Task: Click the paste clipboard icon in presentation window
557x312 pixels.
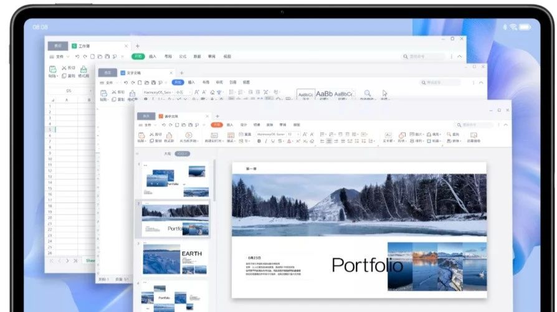Action: (141, 135)
